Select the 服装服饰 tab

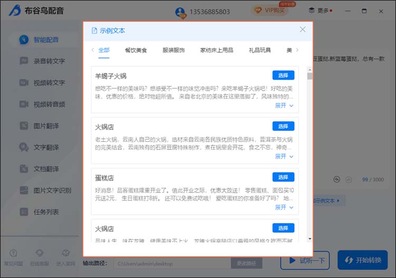[174, 50]
